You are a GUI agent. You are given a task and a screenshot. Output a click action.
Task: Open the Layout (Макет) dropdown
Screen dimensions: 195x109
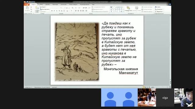[43, 7]
